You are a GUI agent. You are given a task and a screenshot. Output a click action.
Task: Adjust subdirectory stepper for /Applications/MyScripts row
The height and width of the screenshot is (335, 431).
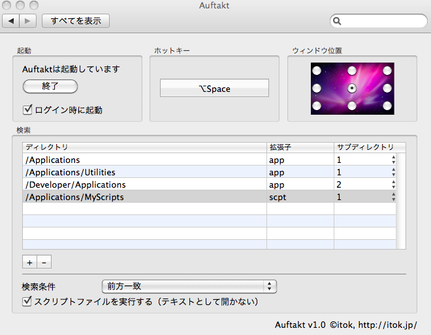click(394, 197)
